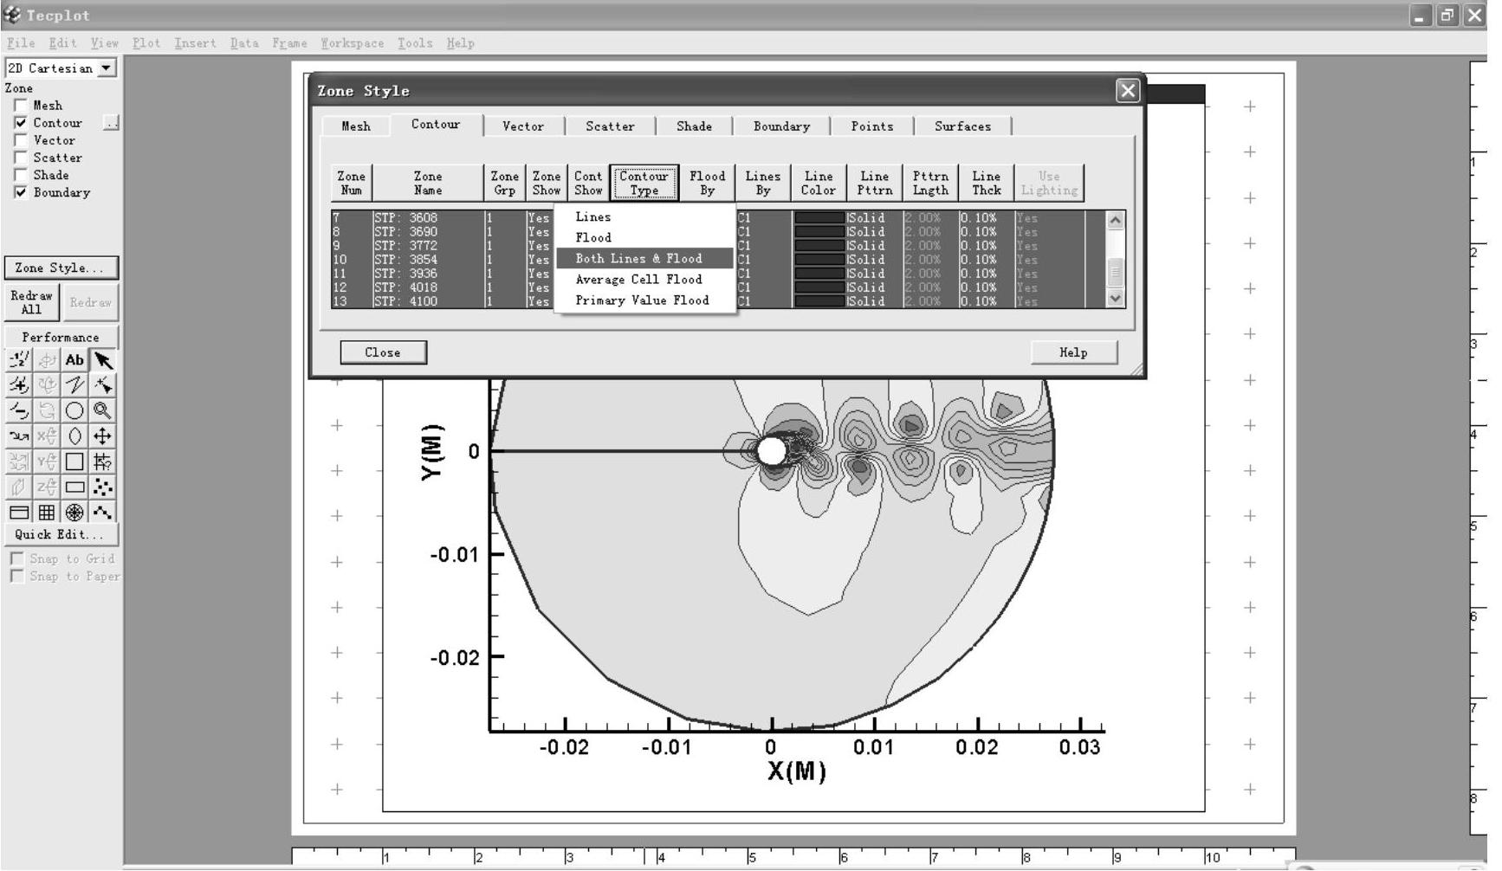Enable the Mesh zone layer checkbox

pyautogui.click(x=21, y=106)
